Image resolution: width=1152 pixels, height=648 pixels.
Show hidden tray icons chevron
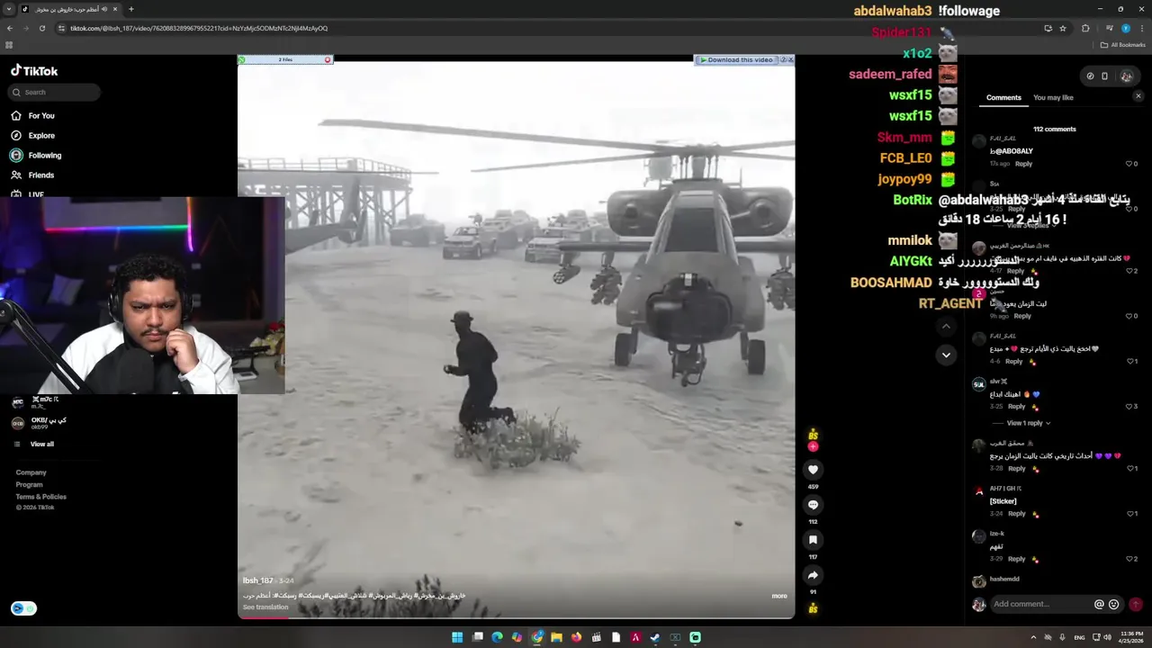(1033, 637)
